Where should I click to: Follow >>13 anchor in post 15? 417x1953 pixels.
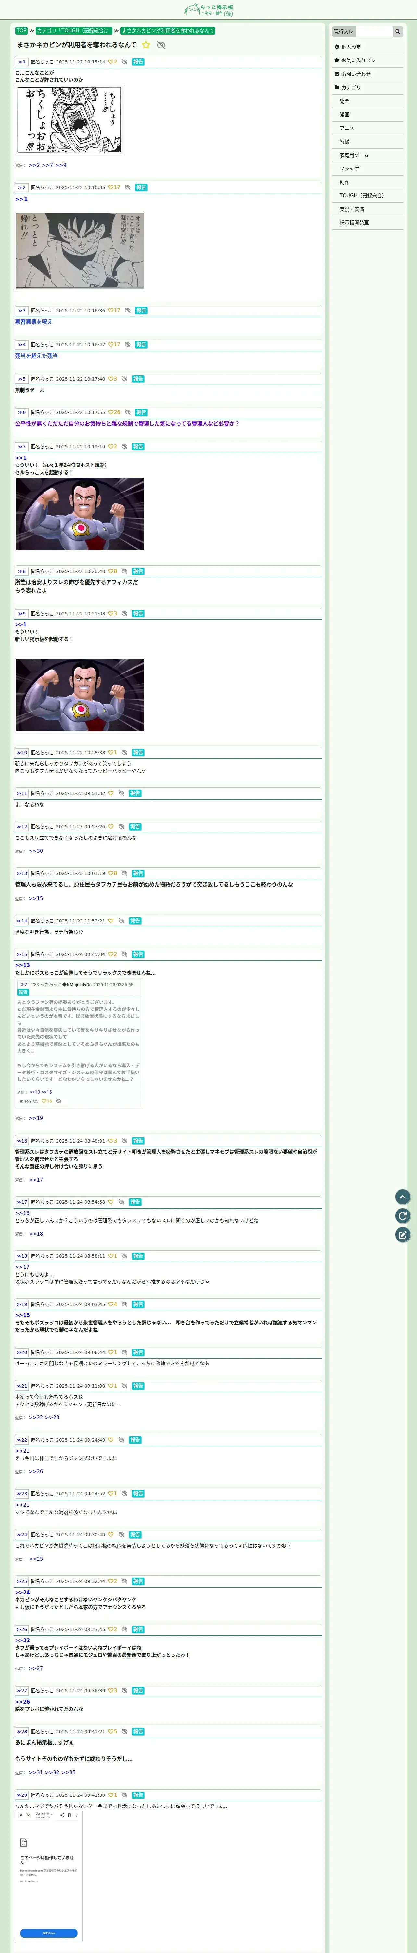23,965
